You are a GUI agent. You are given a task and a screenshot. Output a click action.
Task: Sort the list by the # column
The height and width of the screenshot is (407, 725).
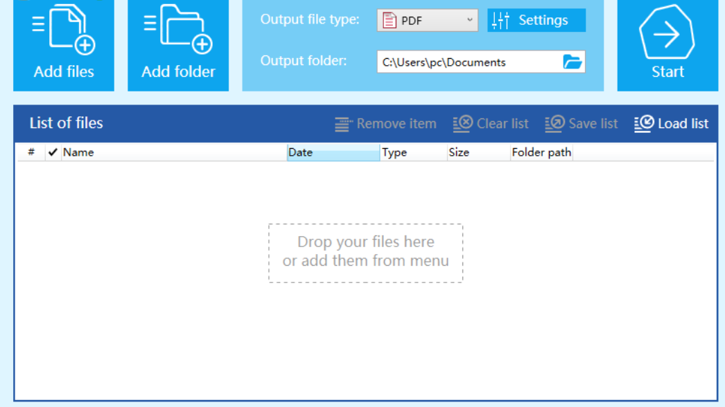point(31,152)
